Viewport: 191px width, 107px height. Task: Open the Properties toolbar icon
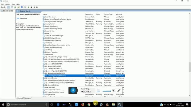[x=12, y=7]
